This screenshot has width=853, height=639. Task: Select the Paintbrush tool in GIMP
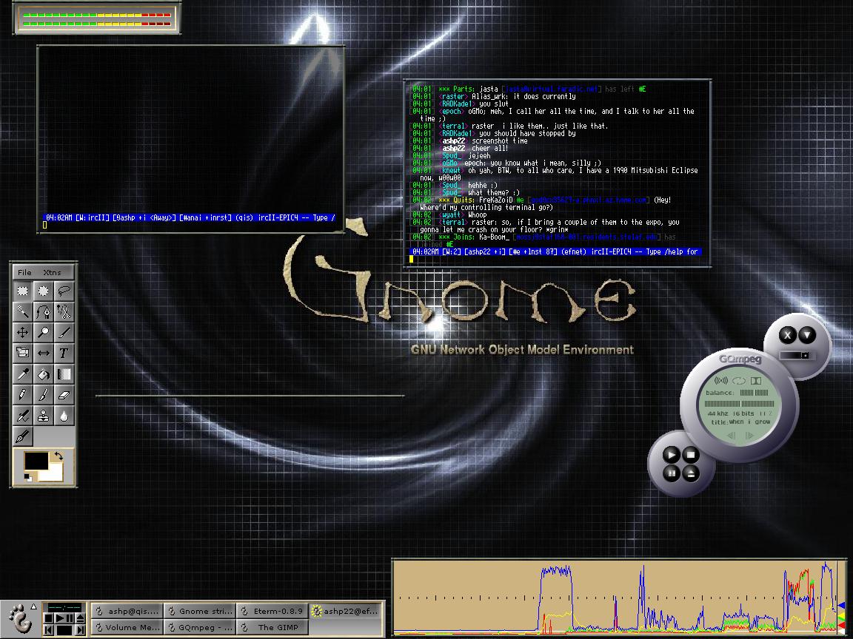(43, 394)
